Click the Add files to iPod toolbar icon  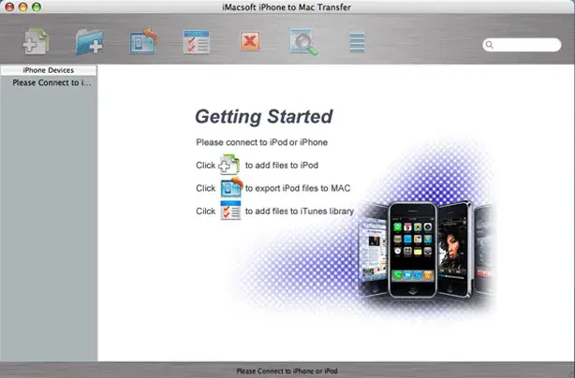click(36, 42)
